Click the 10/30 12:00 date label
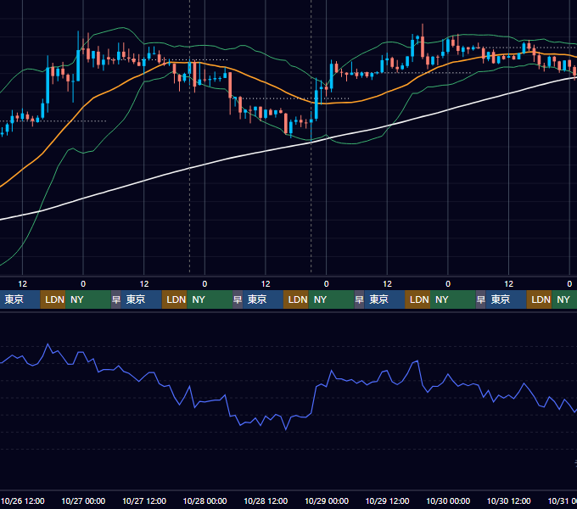 [508, 501]
